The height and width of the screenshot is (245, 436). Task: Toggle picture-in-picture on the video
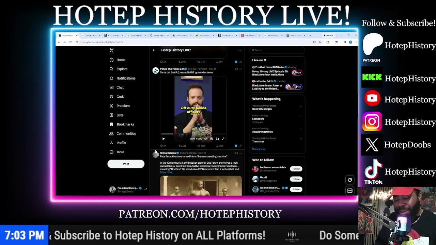click(217, 139)
